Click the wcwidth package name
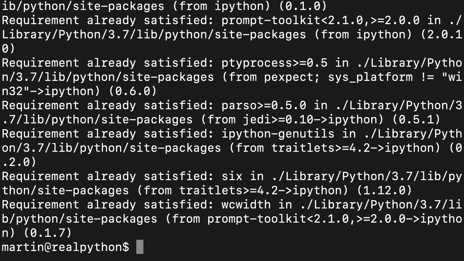The width and height of the screenshot is (464, 261). [246, 205]
